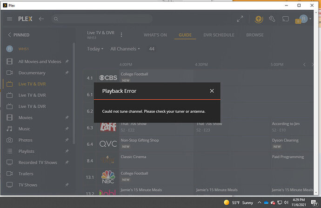Screen dimensions: 321x208
Task: Open the Documentary library
Action: [x=32, y=73]
